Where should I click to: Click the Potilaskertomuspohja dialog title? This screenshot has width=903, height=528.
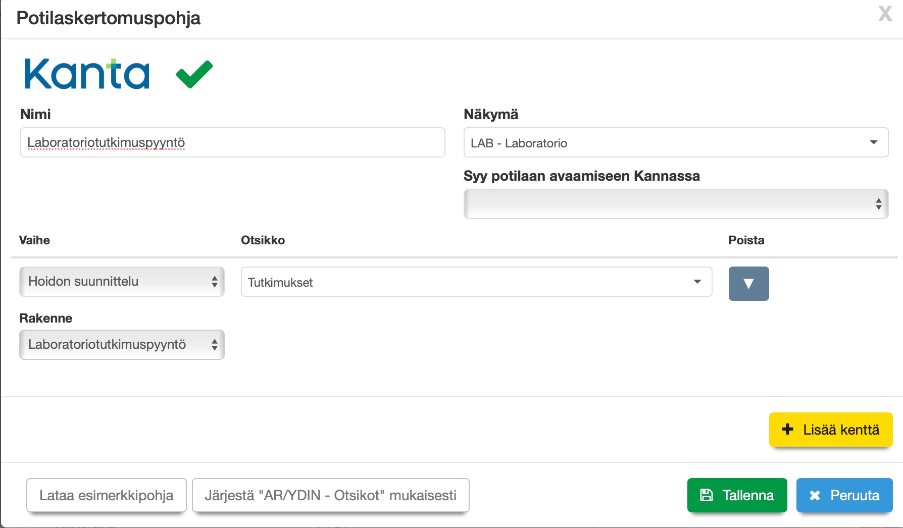(x=109, y=18)
